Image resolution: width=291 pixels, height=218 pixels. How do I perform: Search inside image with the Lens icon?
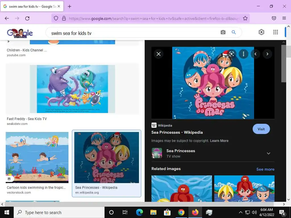[231, 54]
